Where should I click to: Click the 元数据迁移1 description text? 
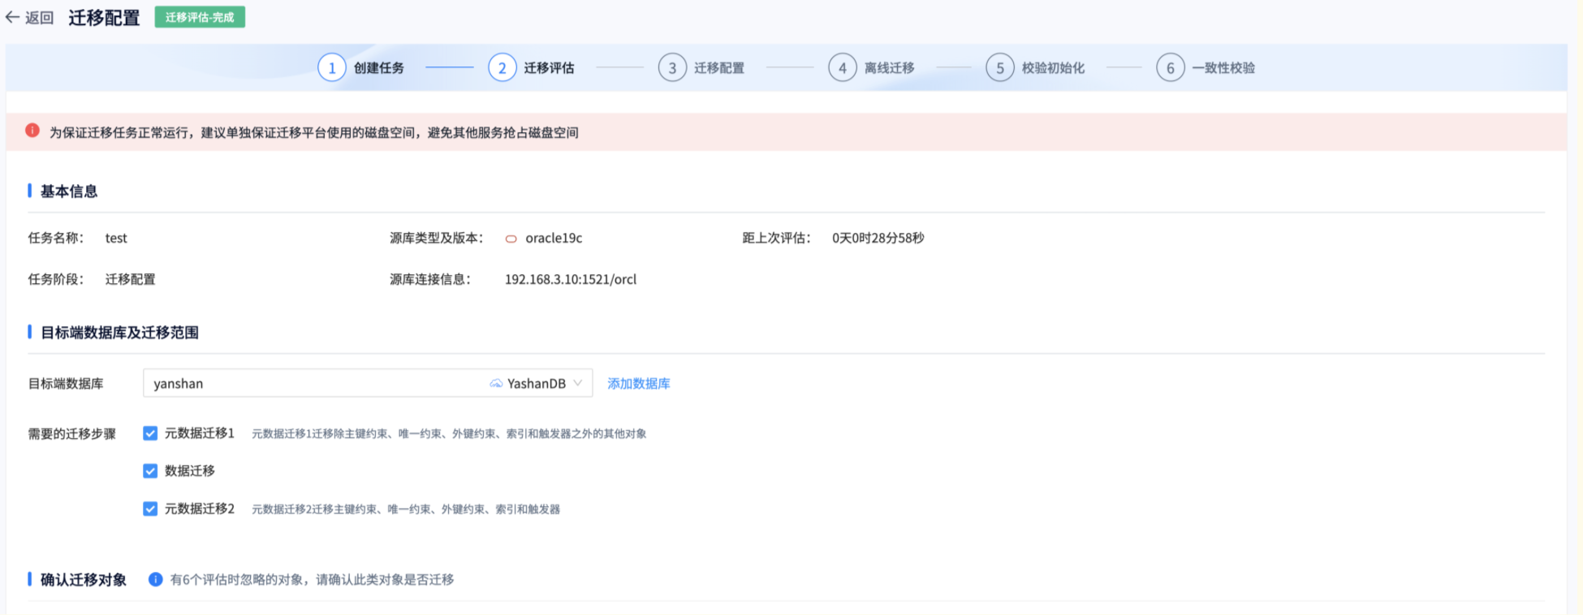[449, 434]
